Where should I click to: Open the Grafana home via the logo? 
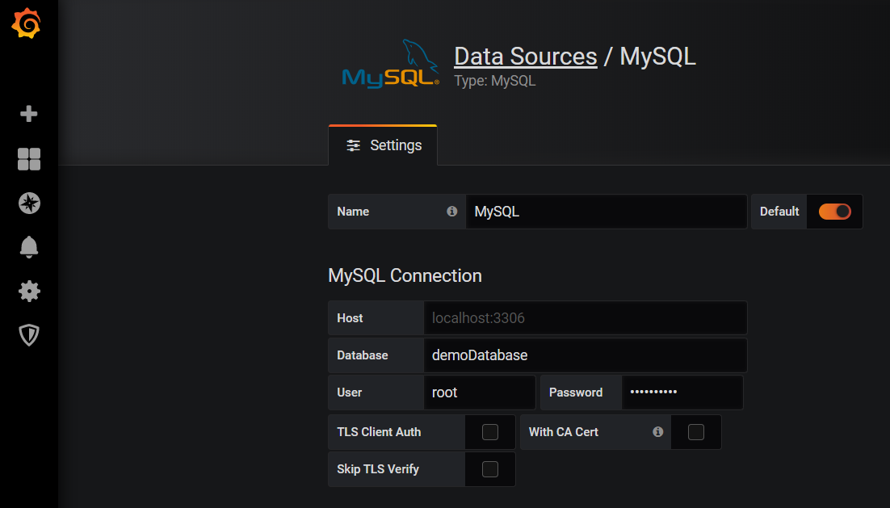click(28, 23)
